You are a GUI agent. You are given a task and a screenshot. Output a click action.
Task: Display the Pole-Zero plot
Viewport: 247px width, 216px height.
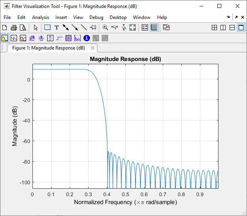click(x=68, y=38)
